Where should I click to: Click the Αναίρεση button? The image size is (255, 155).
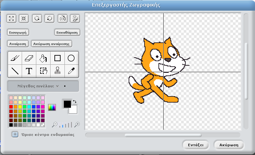(18, 44)
